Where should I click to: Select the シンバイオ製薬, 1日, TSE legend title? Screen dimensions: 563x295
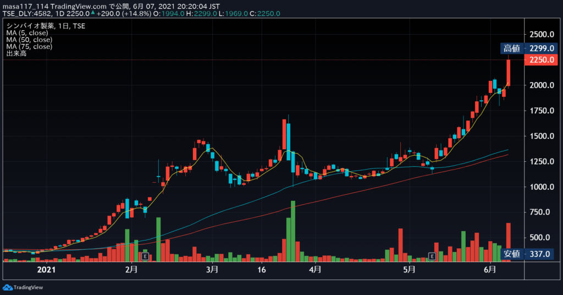coord(46,26)
